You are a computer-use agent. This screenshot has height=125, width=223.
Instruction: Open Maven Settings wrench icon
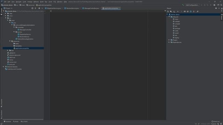pos(198,11)
